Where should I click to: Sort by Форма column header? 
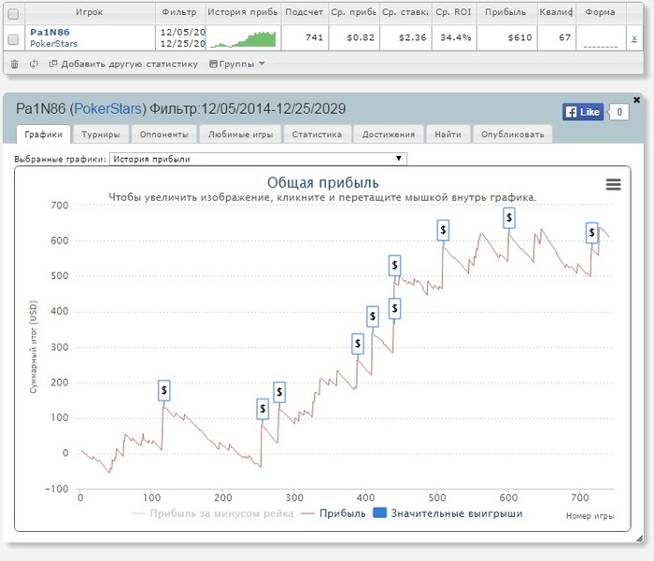(x=600, y=12)
